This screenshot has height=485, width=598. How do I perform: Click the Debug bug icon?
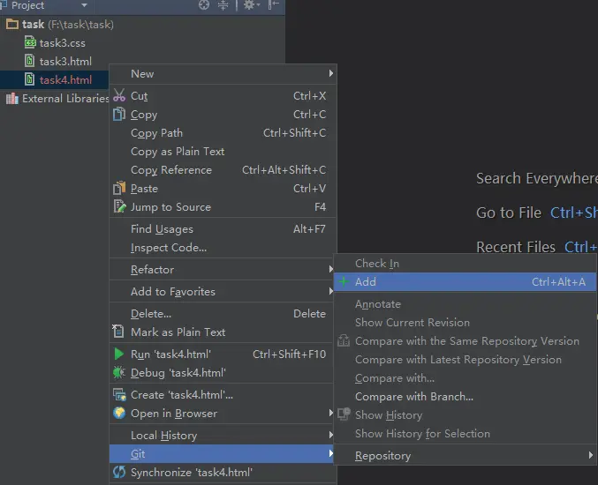pyautogui.click(x=119, y=372)
